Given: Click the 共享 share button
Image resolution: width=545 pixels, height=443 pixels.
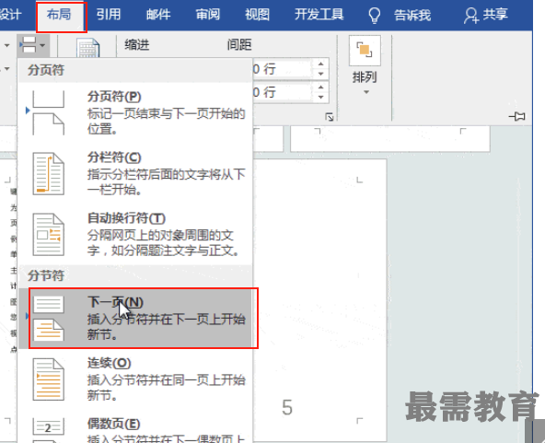Looking at the screenshot, I should pos(486,15).
